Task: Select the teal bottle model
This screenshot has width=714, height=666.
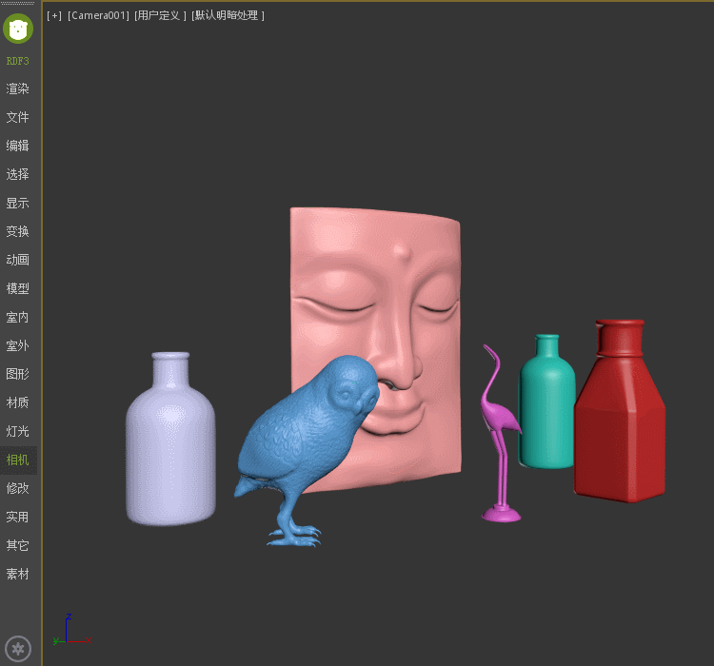Action: (x=546, y=410)
